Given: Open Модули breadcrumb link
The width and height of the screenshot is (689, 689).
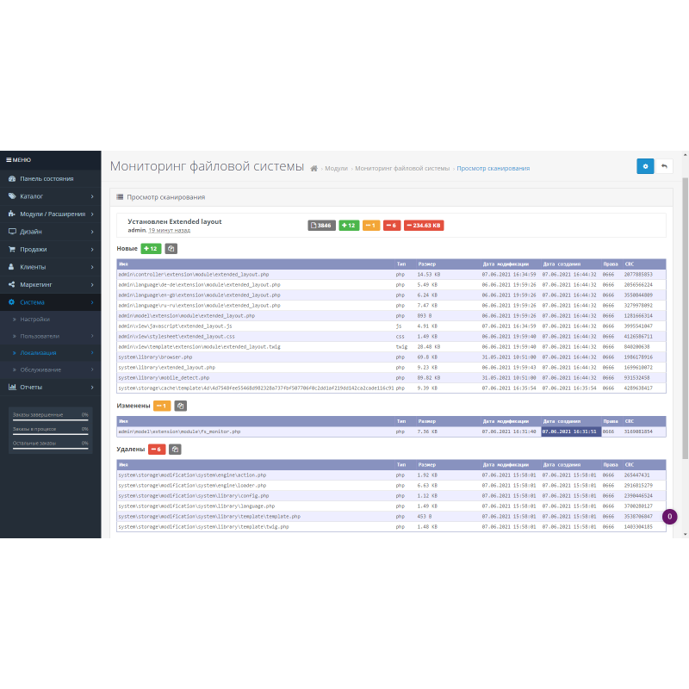Looking at the screenshot, I should (336, 169).
